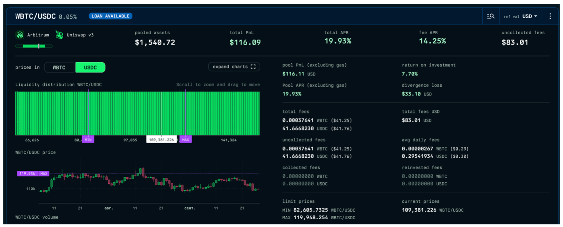
Task: Click the uncollected fees $83.01 value
Action: click(515, 42)
